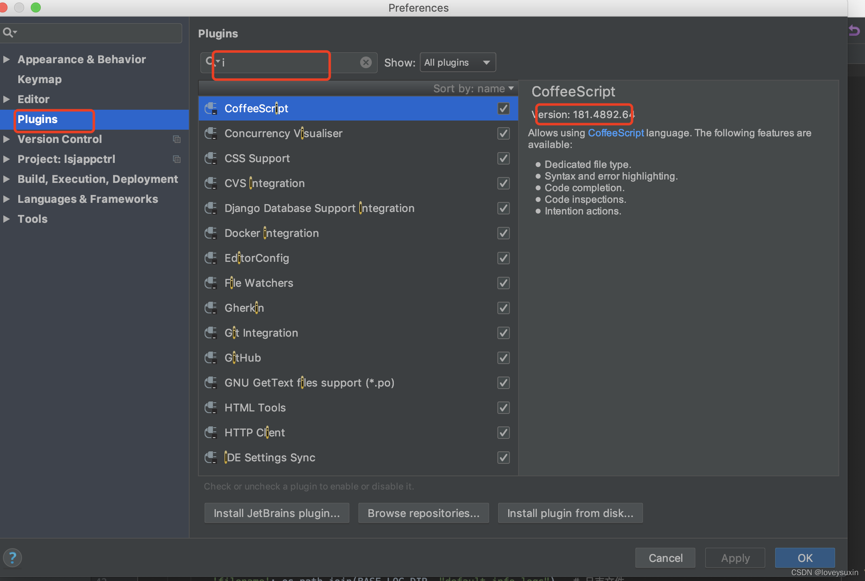Select CSS Support in plugin list
Viewport: 865px width, 581px height.
click(257, 158)
